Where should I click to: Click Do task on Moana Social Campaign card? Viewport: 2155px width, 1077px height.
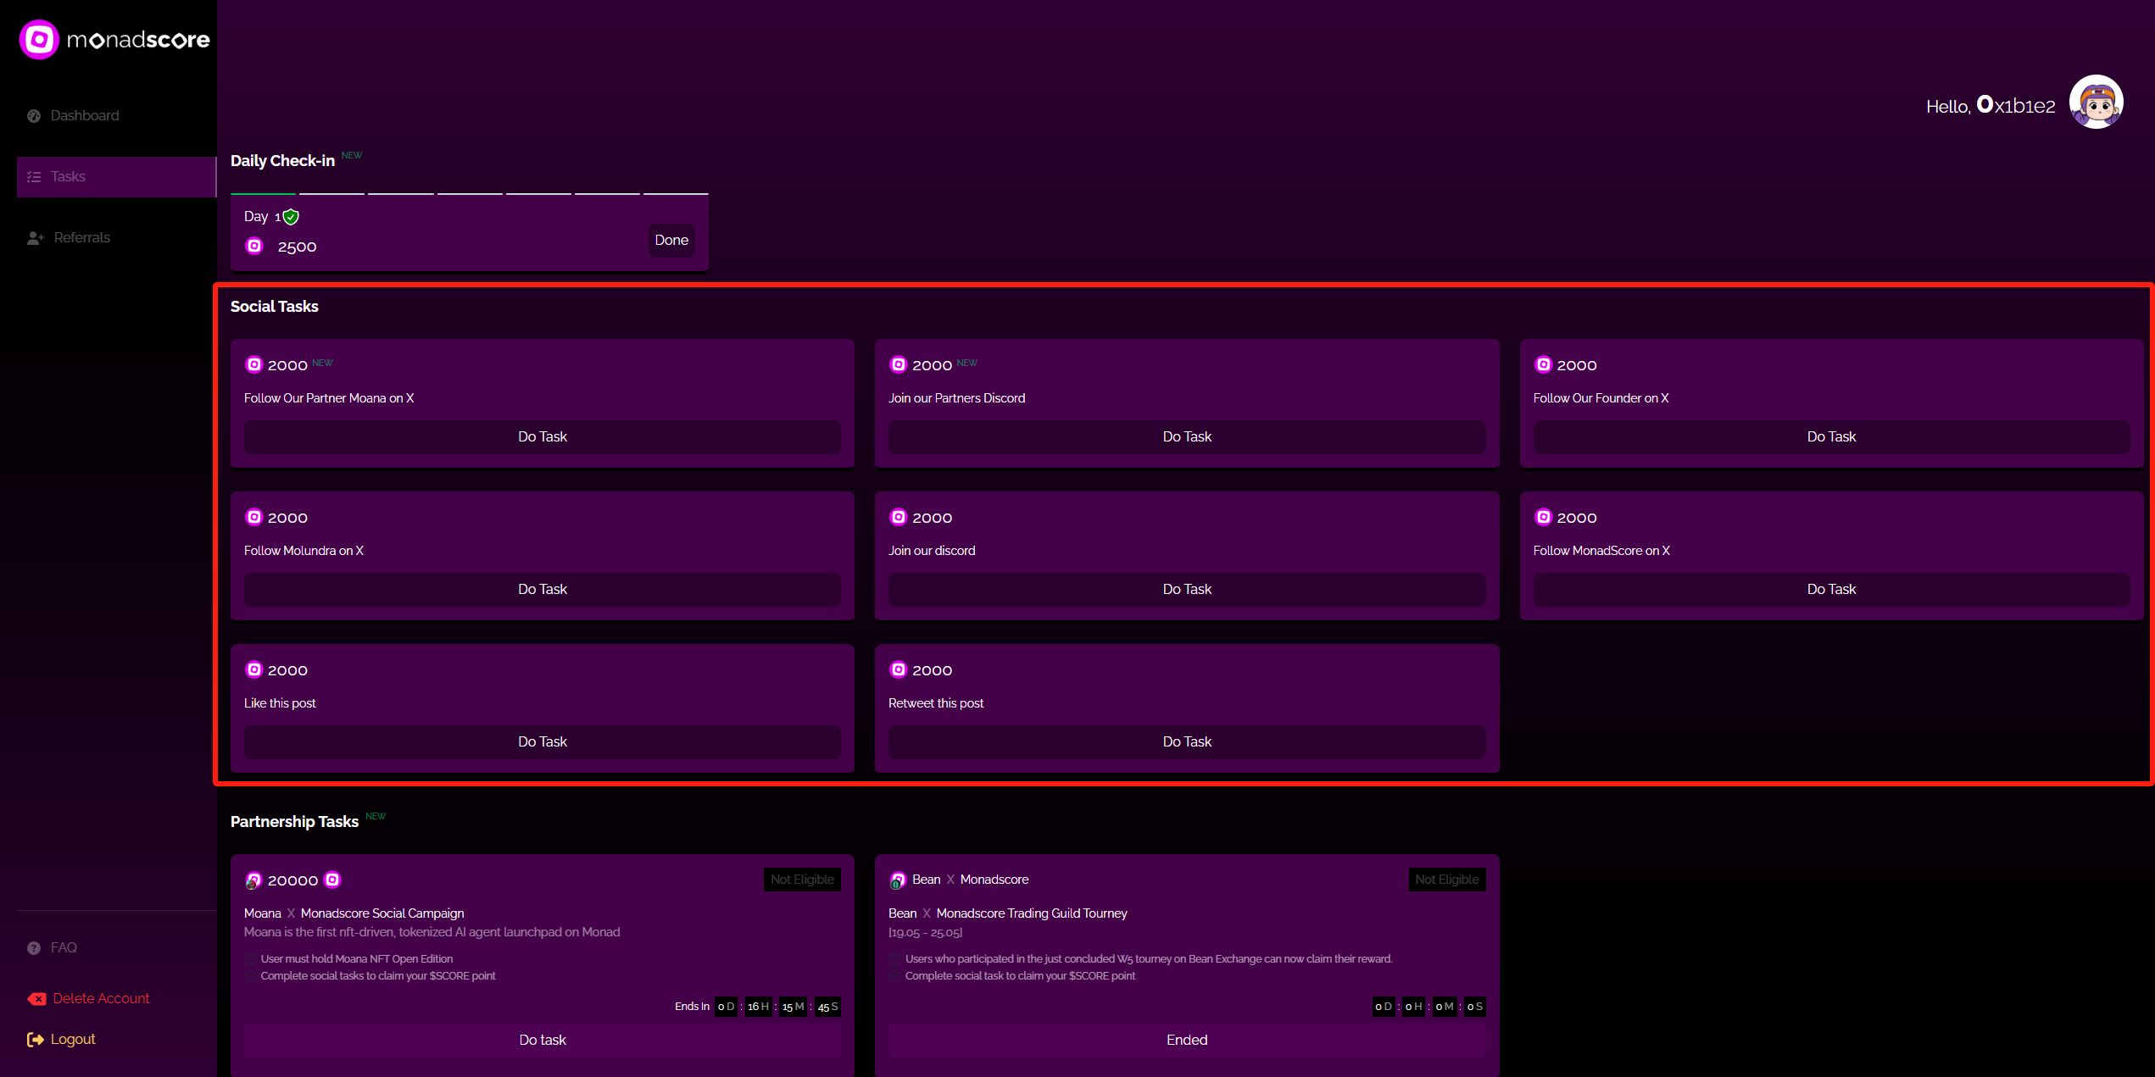point(543,1041)
